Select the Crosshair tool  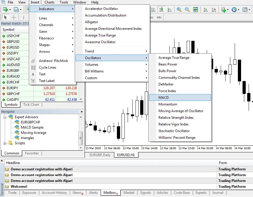click(14, 17)
